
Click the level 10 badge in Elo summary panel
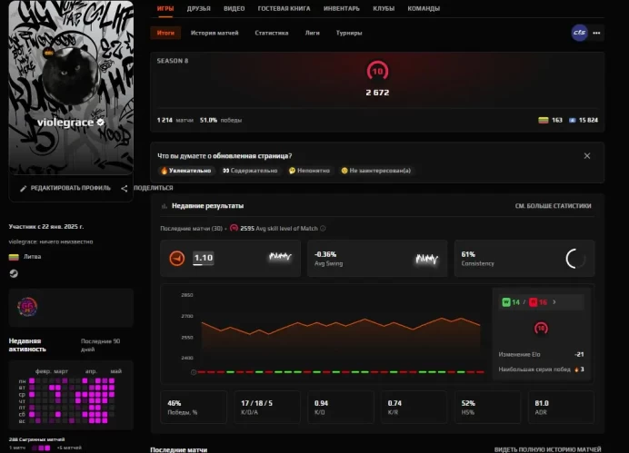point(541,329)
